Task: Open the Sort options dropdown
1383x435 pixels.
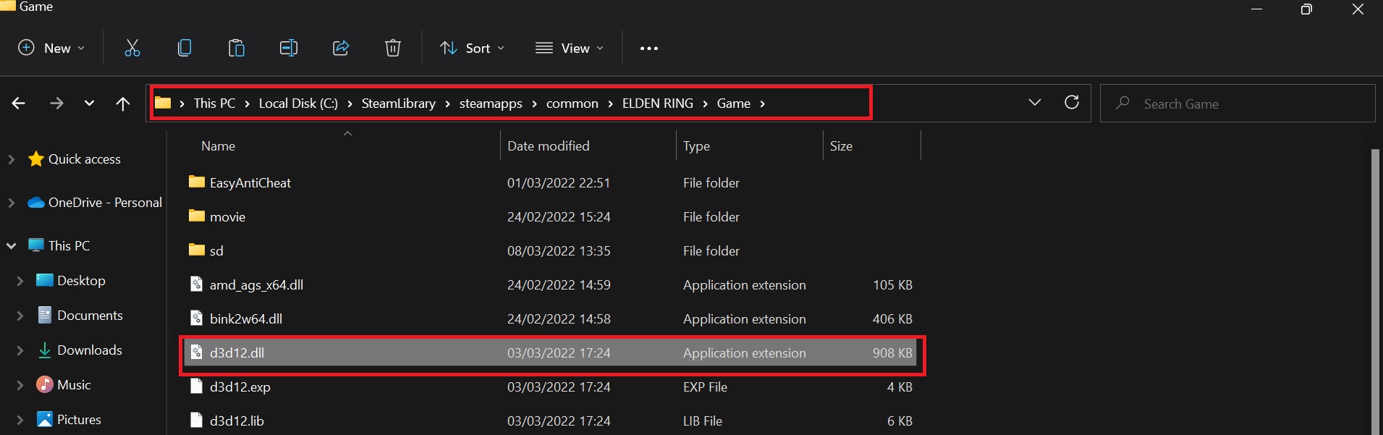Action: [472, 48]
